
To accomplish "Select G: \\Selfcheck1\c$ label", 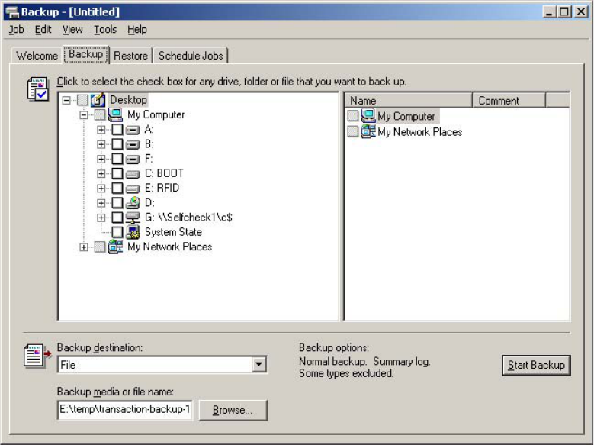I will 188,218.
